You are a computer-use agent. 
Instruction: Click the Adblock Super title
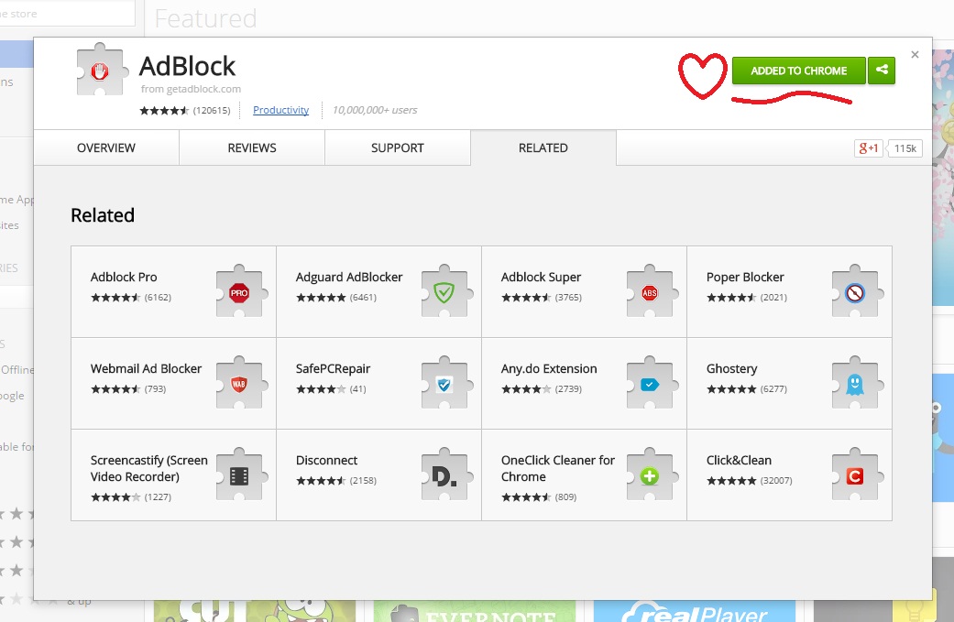(541, 278)
